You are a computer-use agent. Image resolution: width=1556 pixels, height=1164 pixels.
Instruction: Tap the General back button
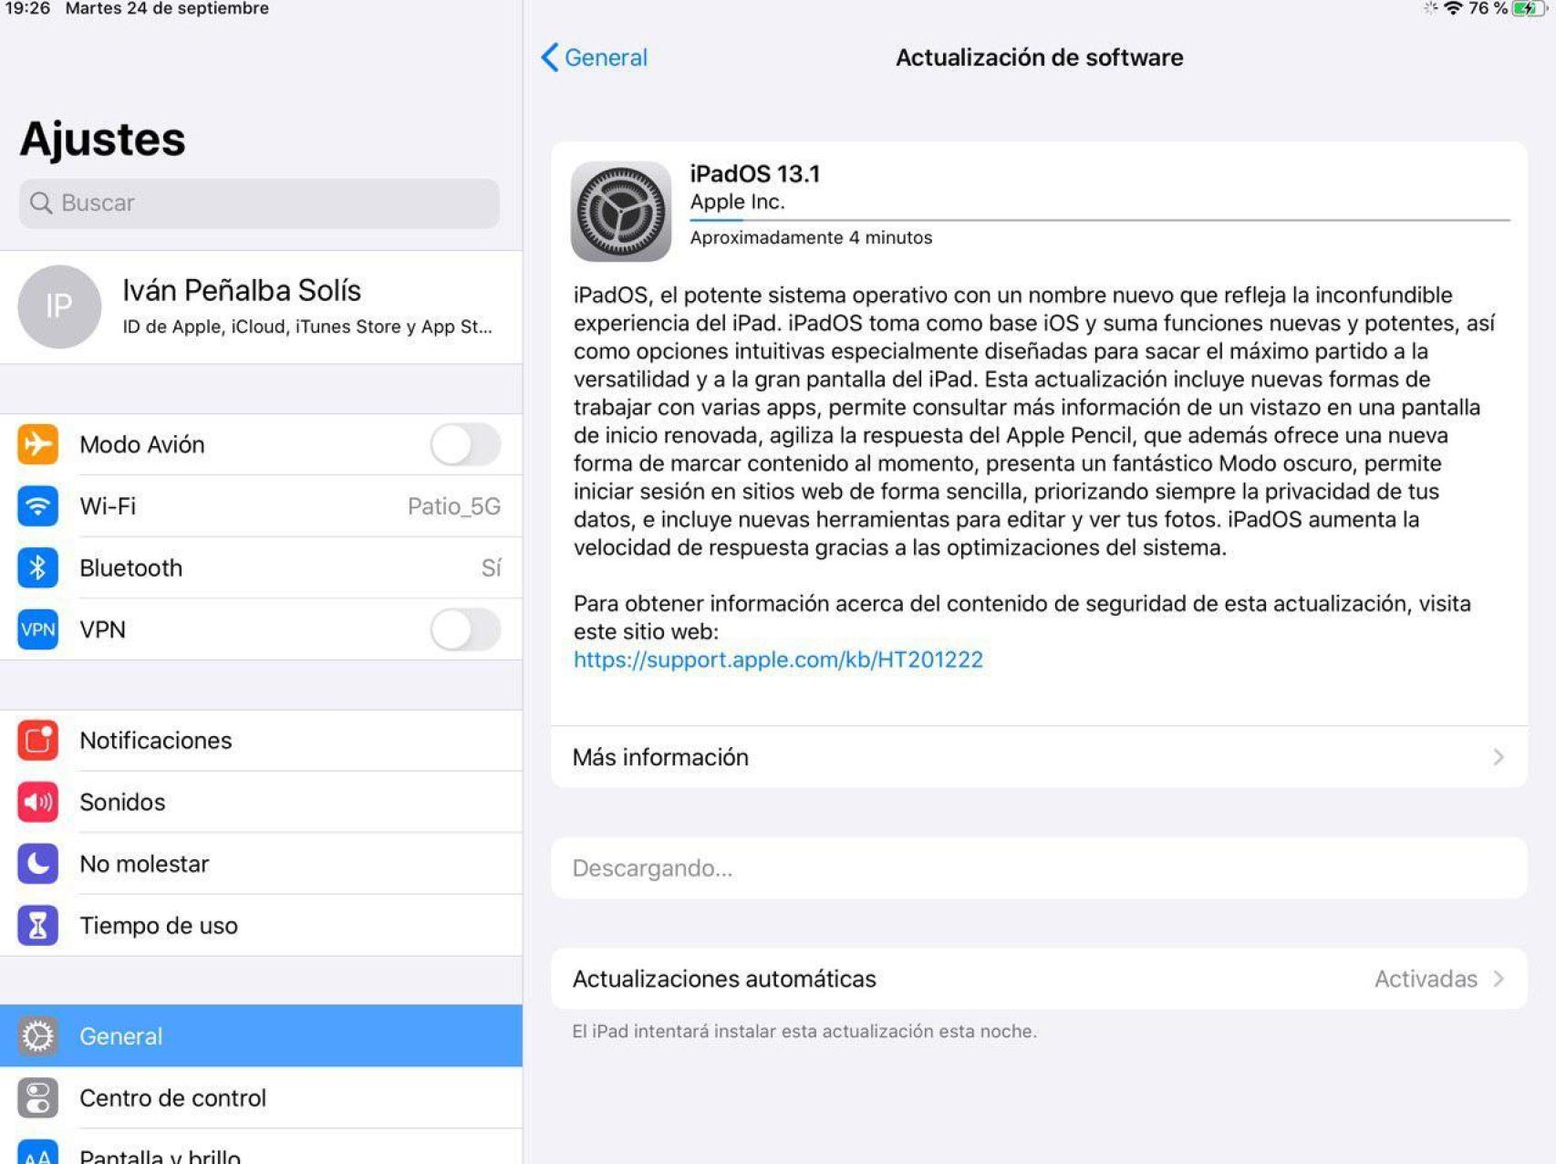tap(594, 57)
